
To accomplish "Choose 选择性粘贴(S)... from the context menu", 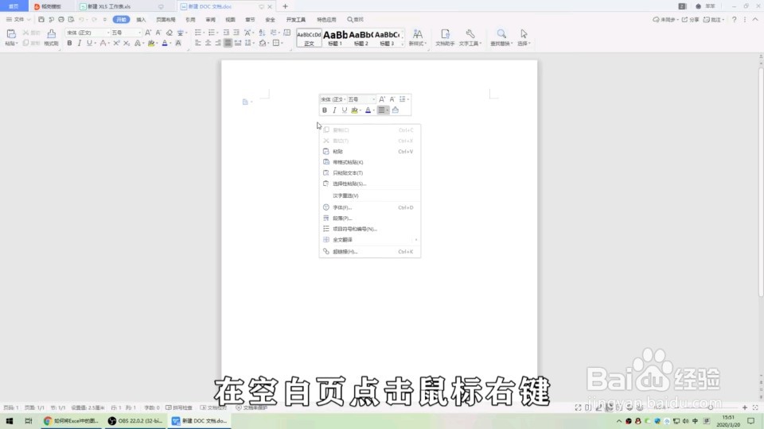I will pos(370,184).
